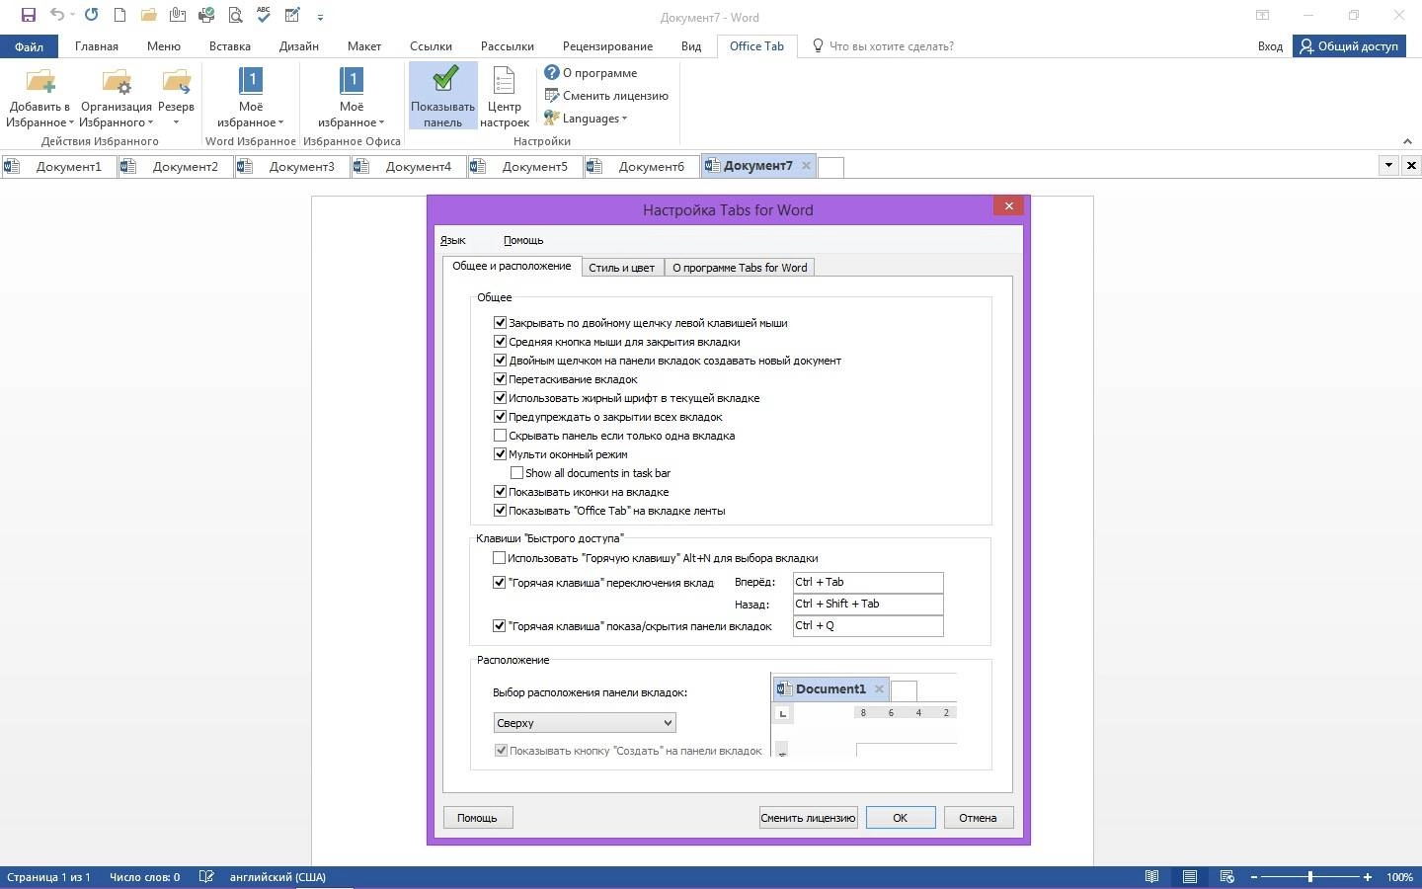
Task: Toggle Использовать жирный шрифт в текущей вкладке
Action: click(500, 397)
